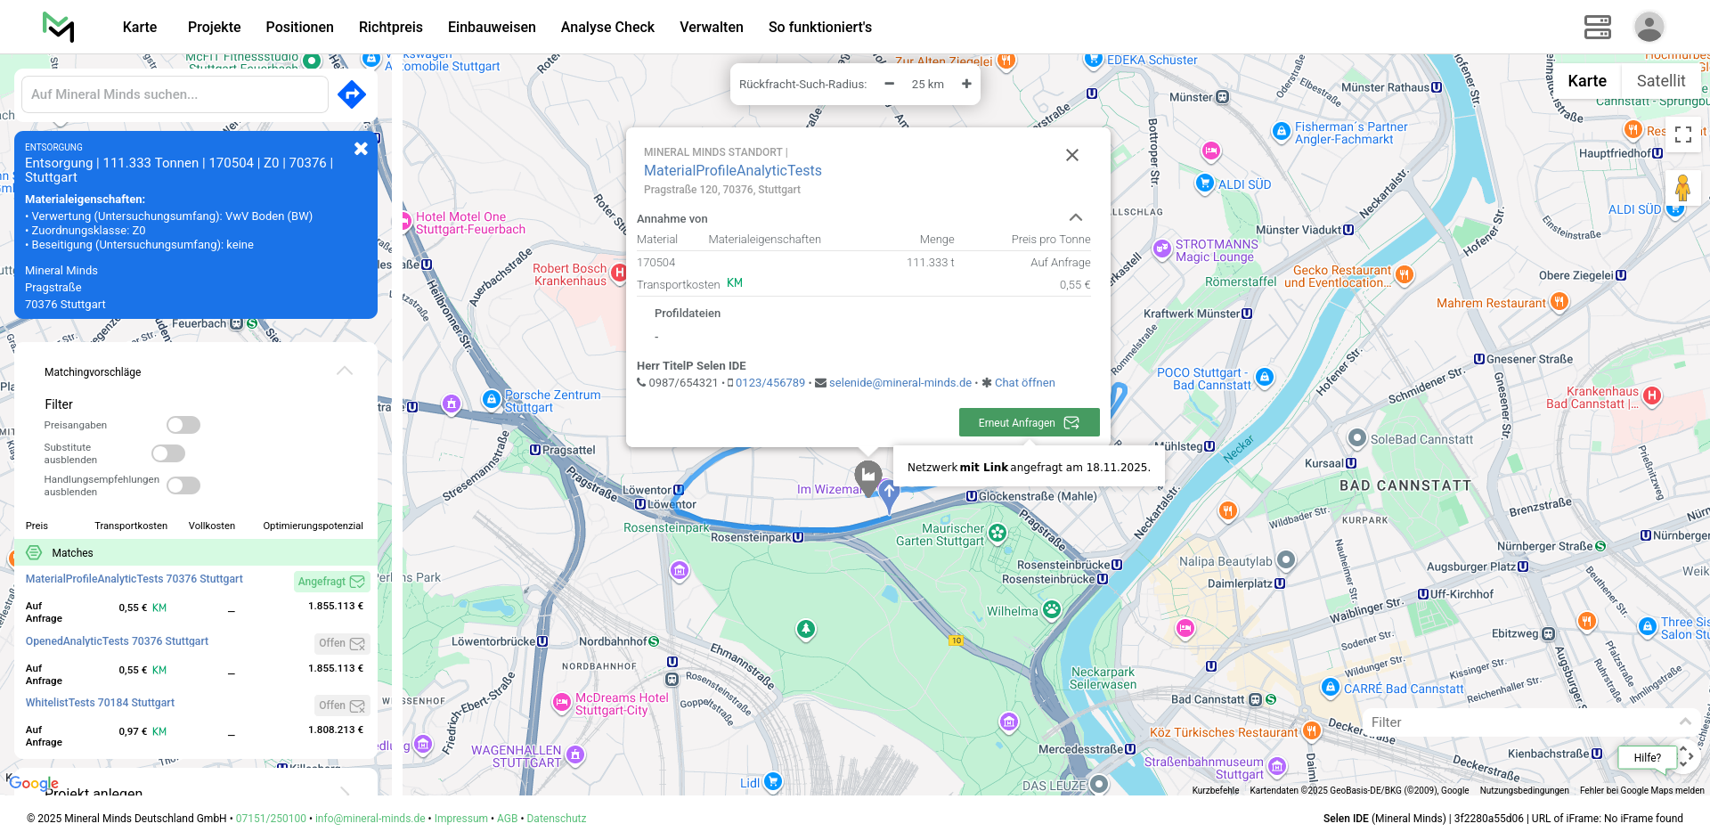Viewport: 1710px width, 840px height.
Task: Click the blue directions arrow icon
Action: [352, 94]
